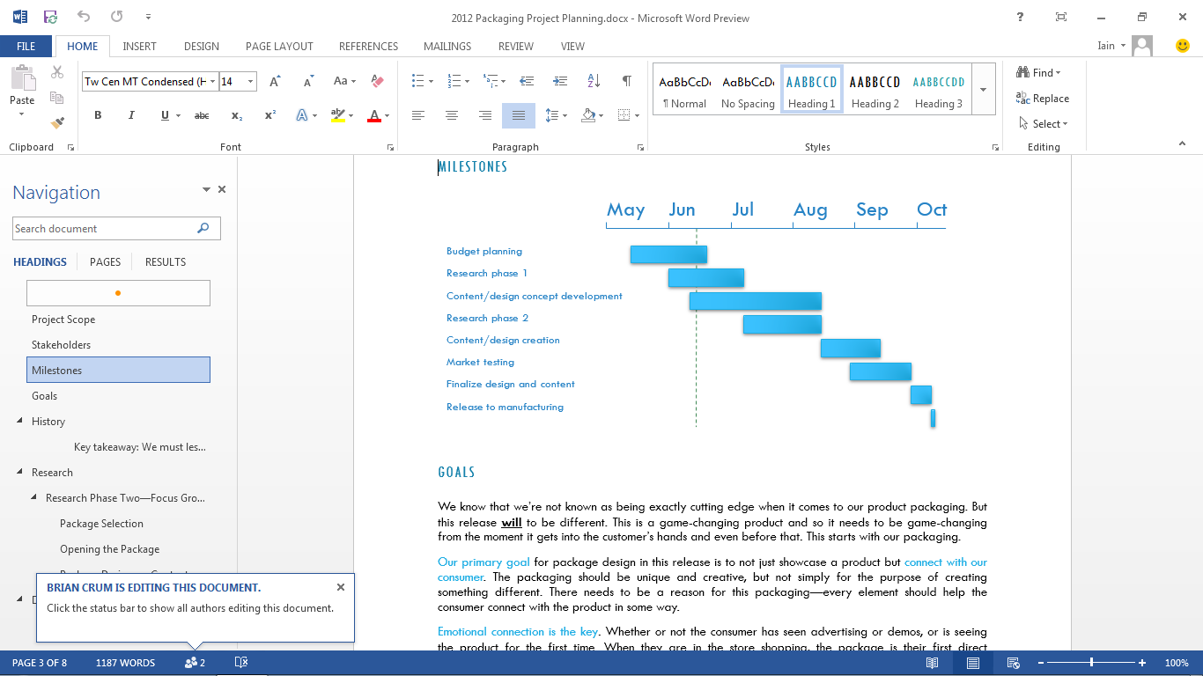Click the Replace button in Editing

click(1043, 99)
